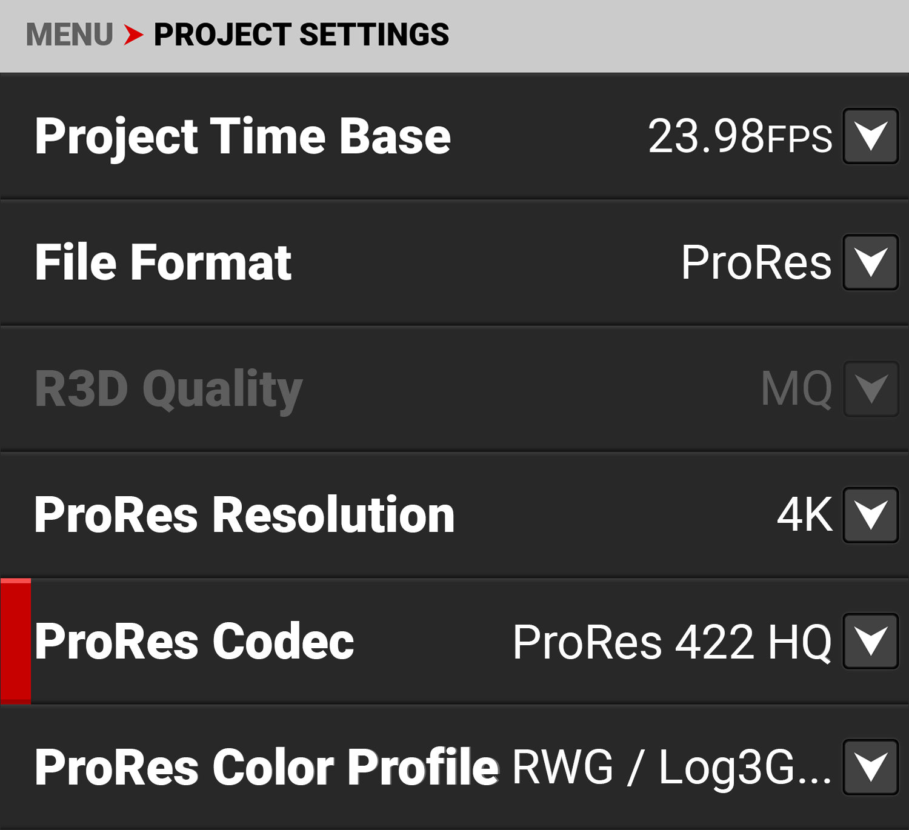Screen dimensions: 909x830
Task: Click the red highlight bar beside ProRes Codec
Action: click(x=16, y=641)
